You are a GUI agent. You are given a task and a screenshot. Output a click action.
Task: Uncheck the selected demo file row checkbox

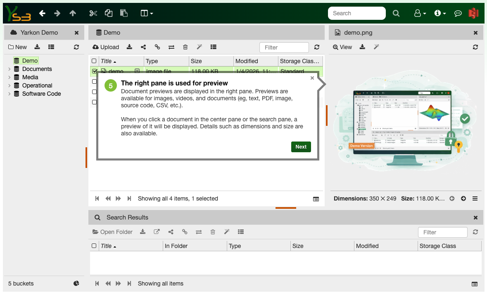(95, 71)
